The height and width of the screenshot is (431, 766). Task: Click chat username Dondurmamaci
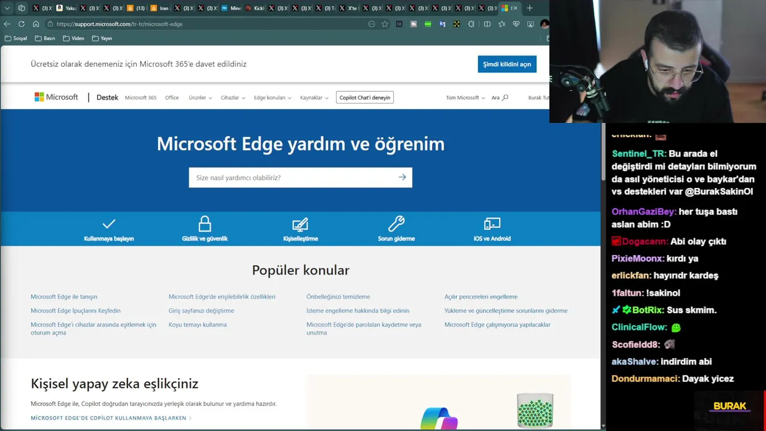[645, 379]
